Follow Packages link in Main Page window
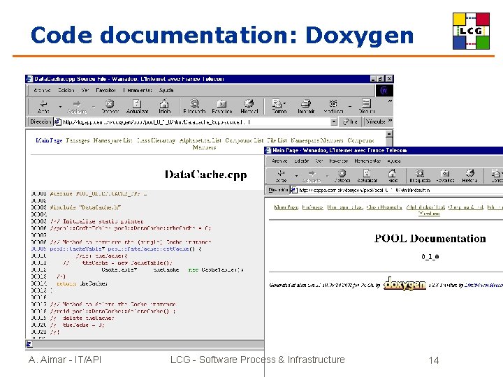Viewport: 503px width, 377px height. (x=312, y=207)
